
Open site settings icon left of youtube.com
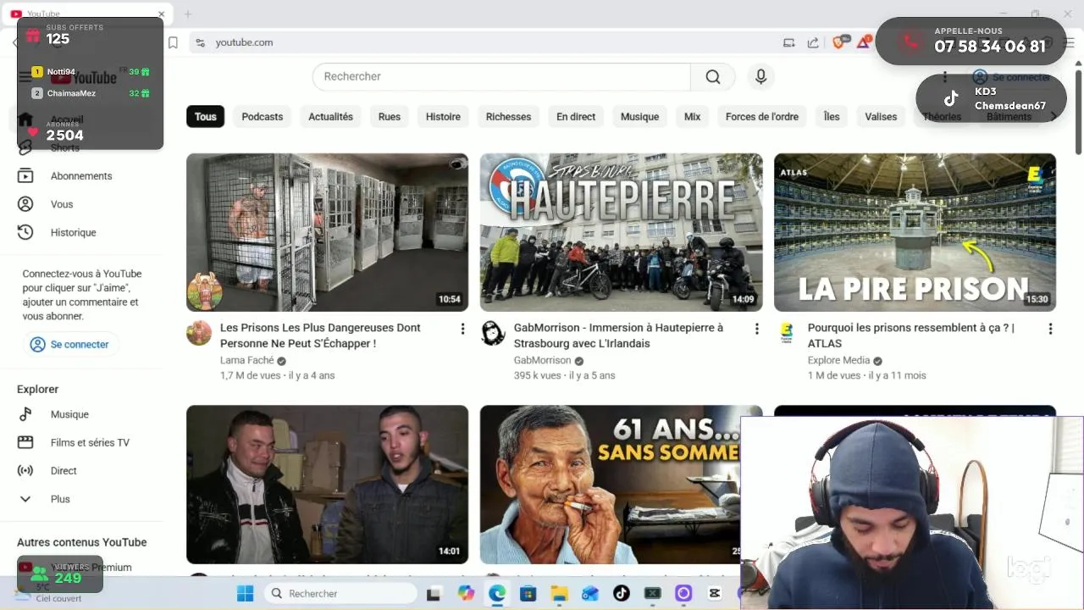click(200, 42)
